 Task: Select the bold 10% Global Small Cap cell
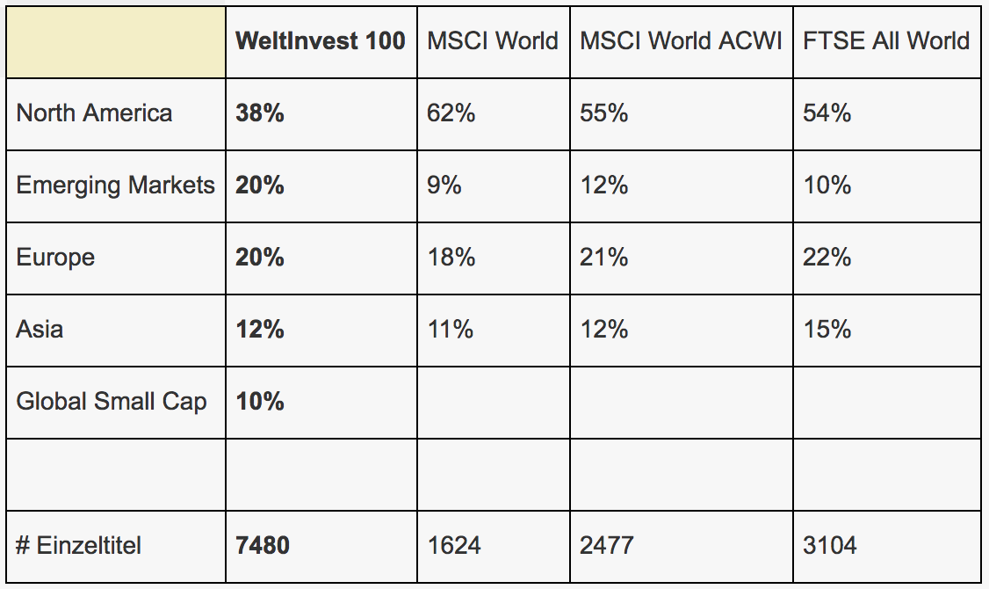coord(260,402)
